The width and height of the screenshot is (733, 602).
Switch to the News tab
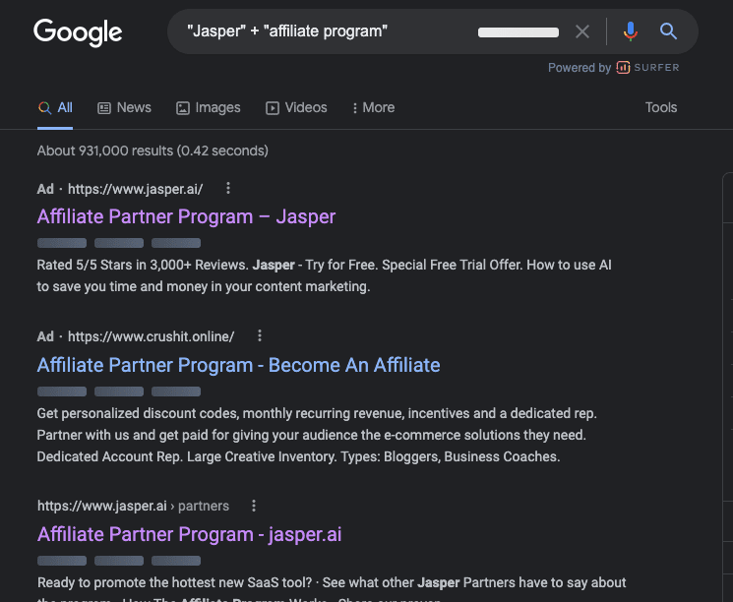(124, 107)
